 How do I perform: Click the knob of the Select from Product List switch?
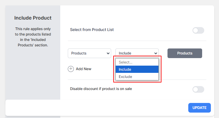click(196, 30)
